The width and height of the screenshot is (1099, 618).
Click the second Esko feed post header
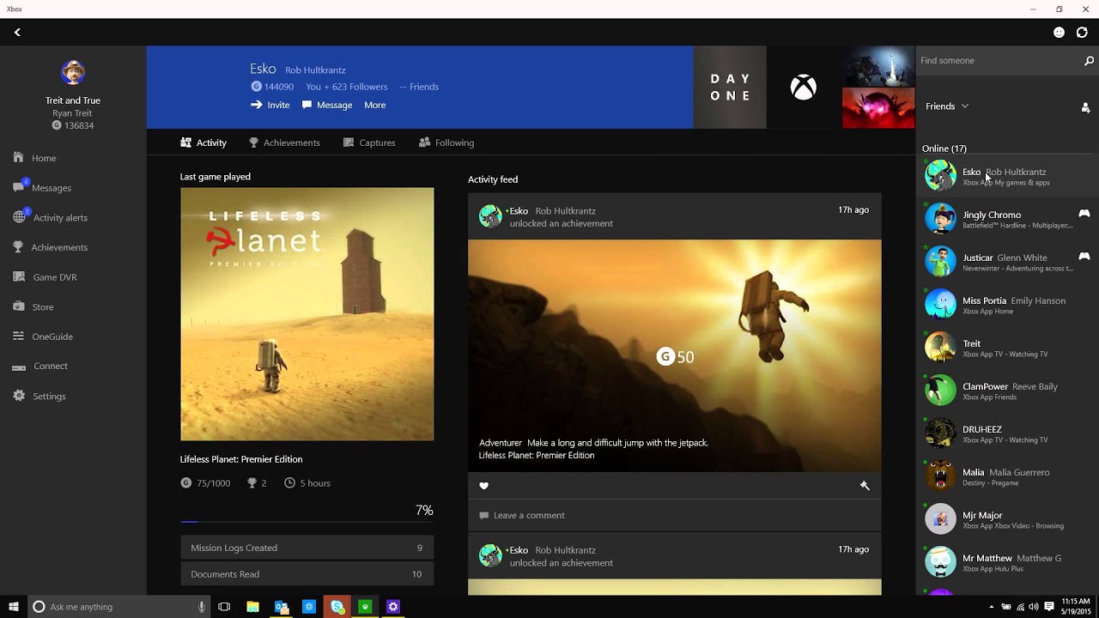point(674,556)
